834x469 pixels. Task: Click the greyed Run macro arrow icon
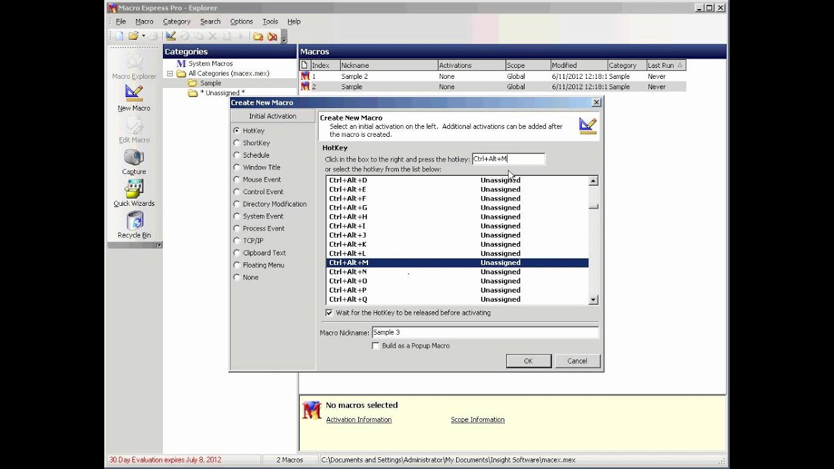(x=241, y=36)
